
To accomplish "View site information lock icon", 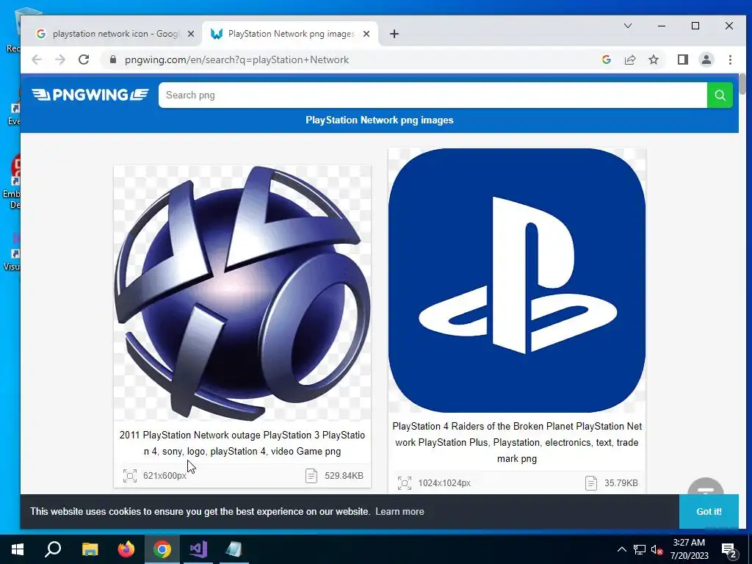I will (x=113, y=59).
